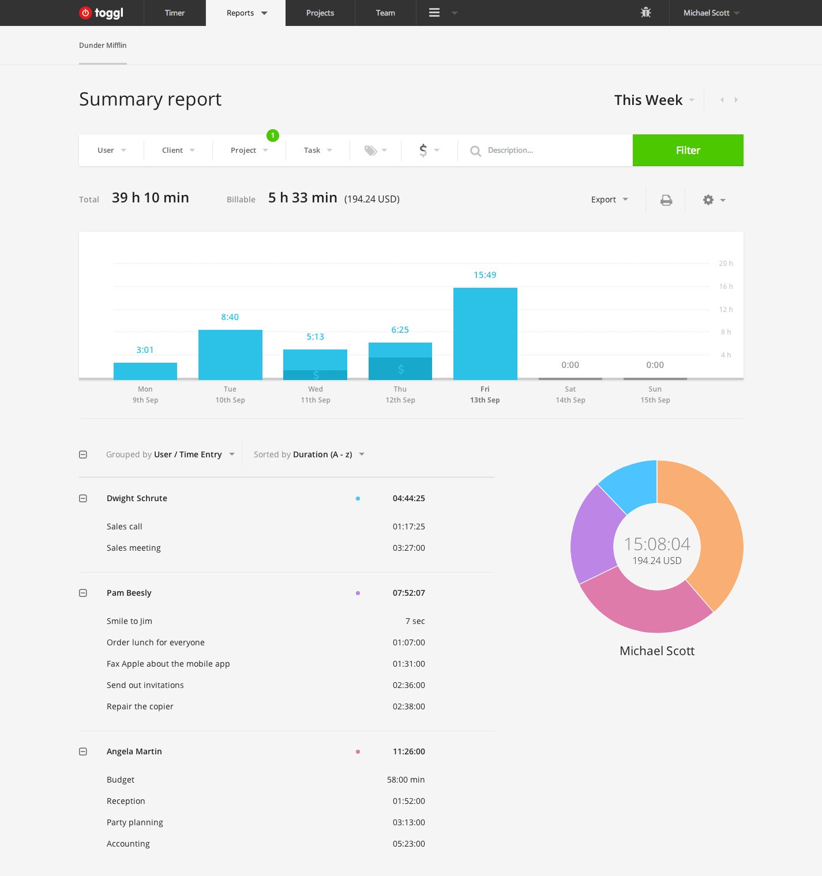Expand the Grouped by User / Time Entry dropdown
This screenshot has width=822, height=876.
click(170, 454)
